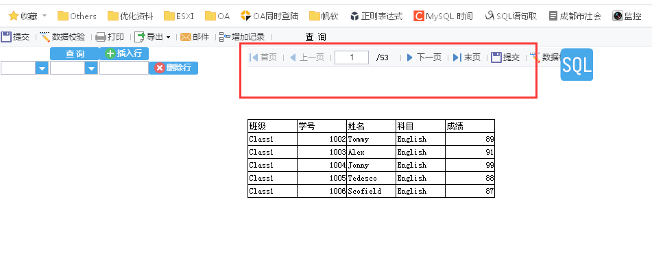Select the score cell 88
652x256 pixels.
coord(470,178)
